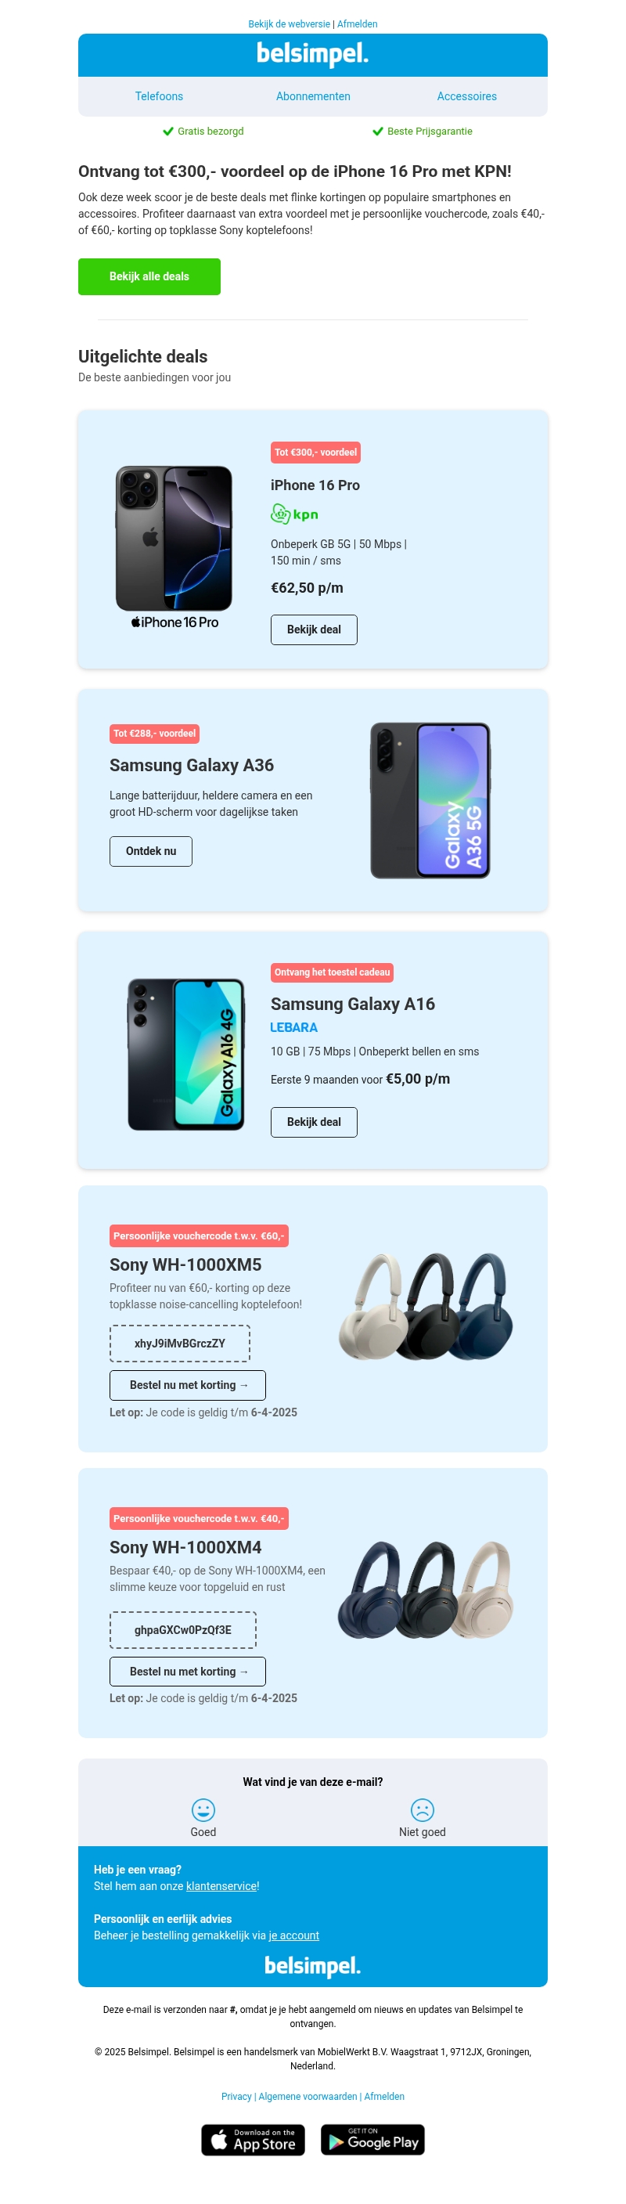Open the App Store download badge
Image resolution: width=626 pixels, height=2204 pixels.
[253, 2139]
